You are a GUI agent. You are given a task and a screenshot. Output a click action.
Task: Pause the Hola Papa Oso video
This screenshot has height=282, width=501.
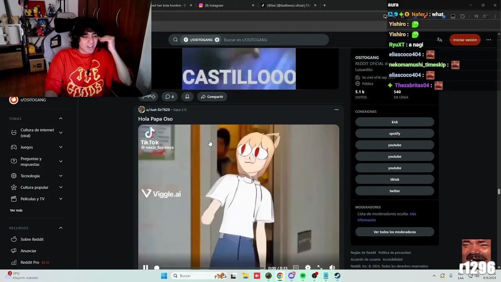pyautogui.click(x=146, y=268)
